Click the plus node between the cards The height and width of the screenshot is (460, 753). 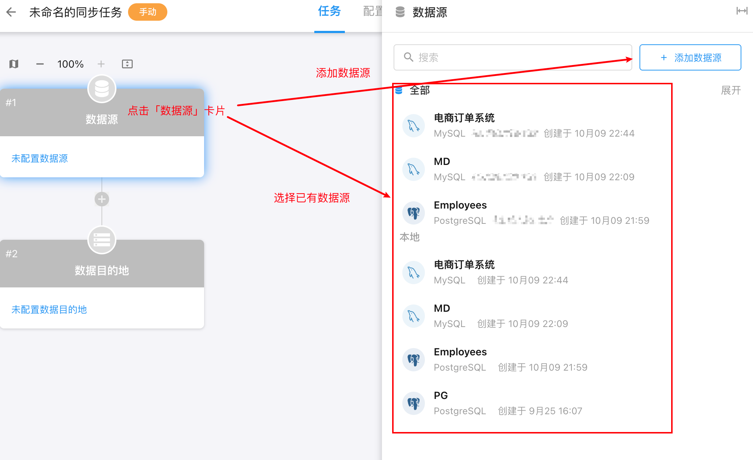102,199
